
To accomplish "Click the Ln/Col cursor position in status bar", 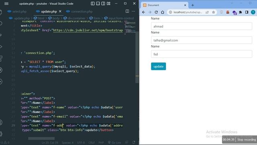I will 50,143.
